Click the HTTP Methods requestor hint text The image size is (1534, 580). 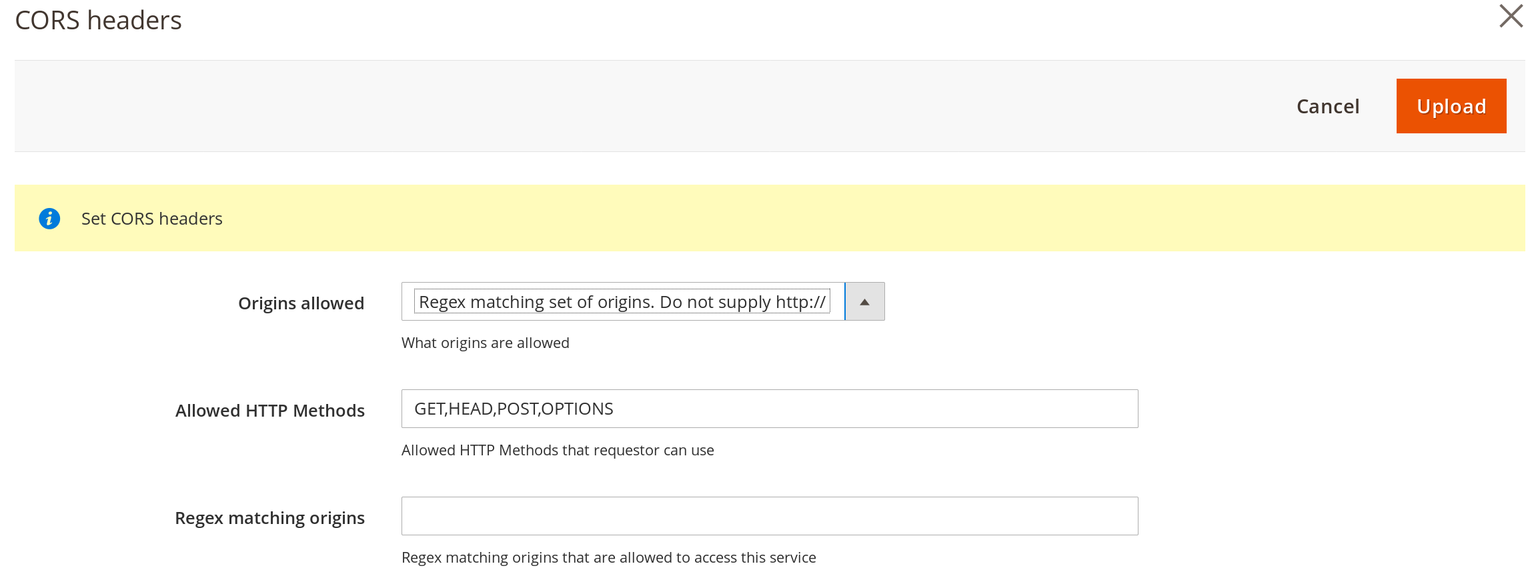click(x=557, y=450)
